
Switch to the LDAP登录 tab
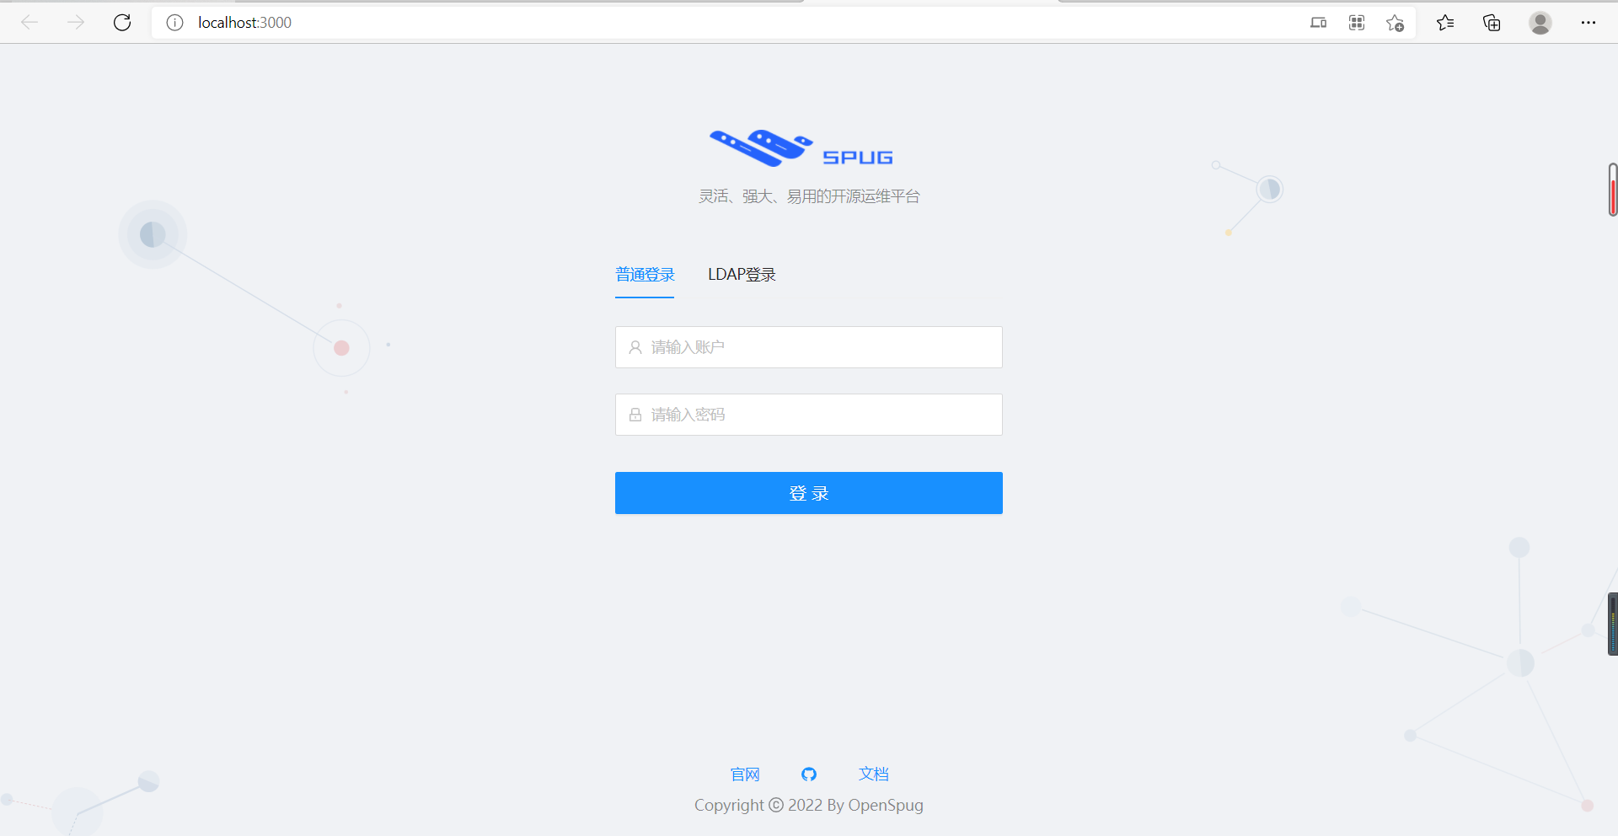tap(742, 275)
